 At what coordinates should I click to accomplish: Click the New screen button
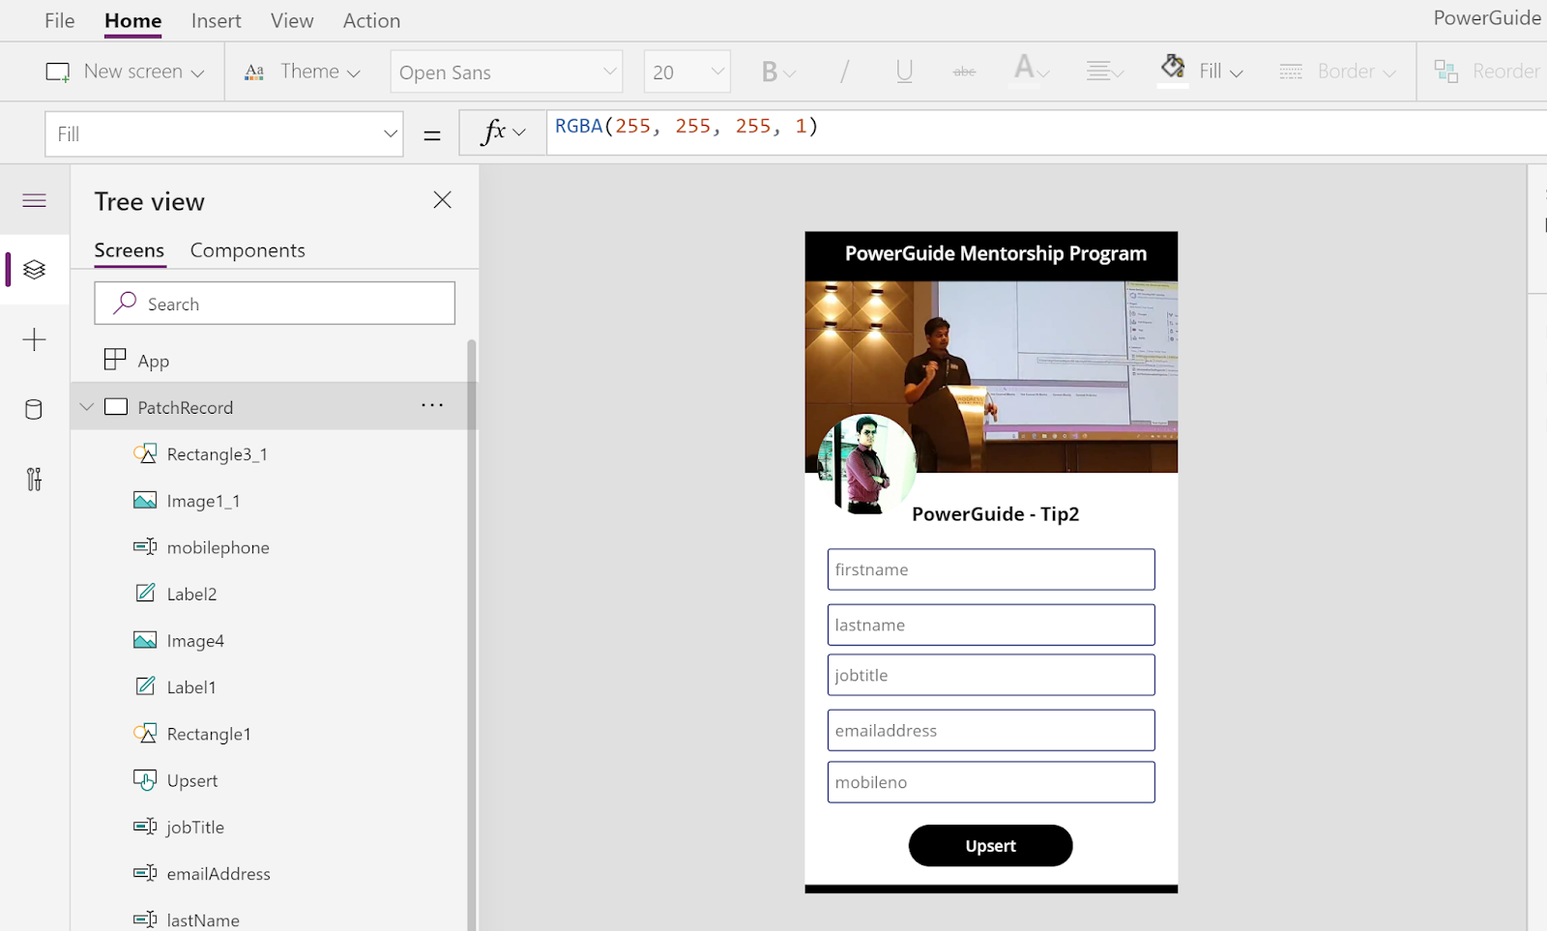click(x=124, y=71)
